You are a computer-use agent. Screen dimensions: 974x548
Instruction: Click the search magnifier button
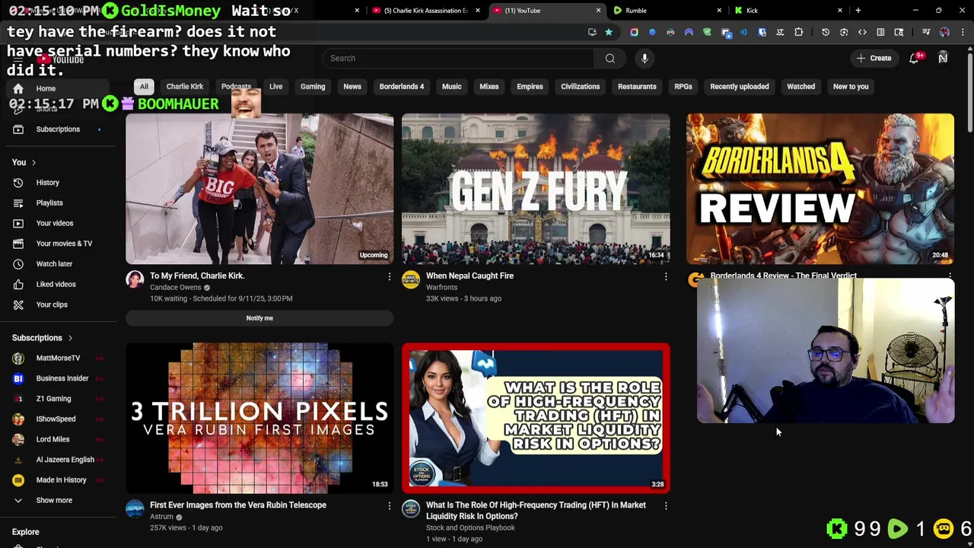610,59
